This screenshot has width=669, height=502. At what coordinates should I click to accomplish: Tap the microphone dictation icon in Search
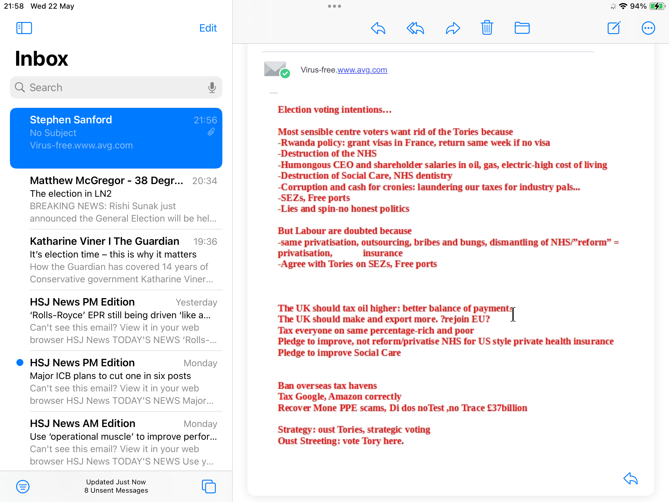[212, 87]
